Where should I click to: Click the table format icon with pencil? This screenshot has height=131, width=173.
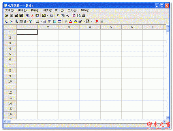[x=88, y=21]
